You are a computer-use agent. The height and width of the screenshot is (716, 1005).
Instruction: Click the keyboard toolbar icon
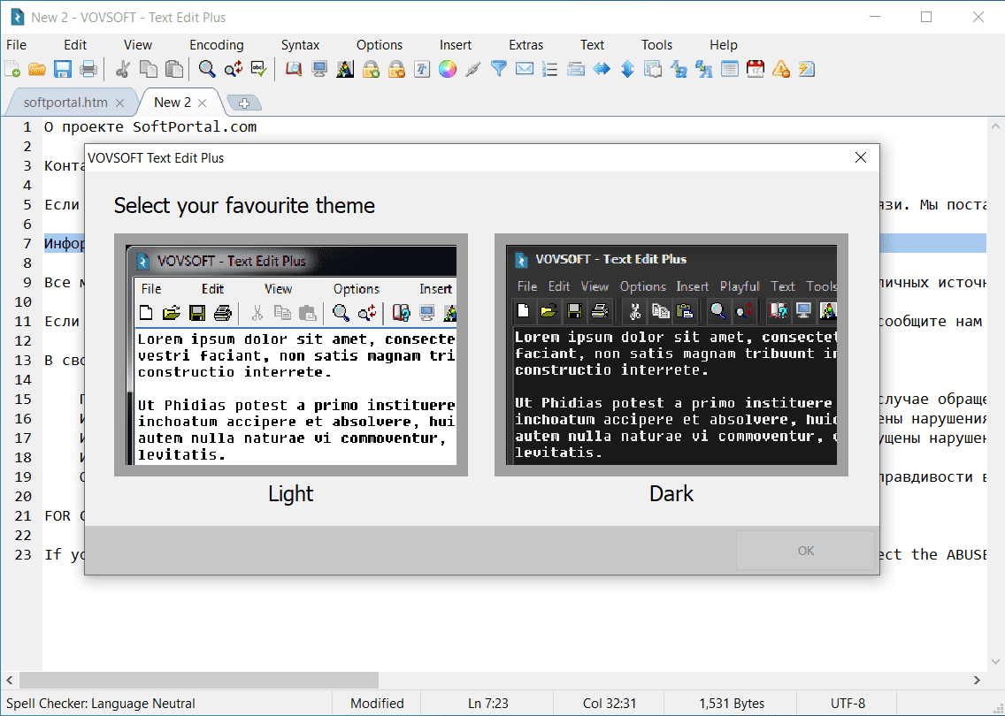(x=576, y=69)
